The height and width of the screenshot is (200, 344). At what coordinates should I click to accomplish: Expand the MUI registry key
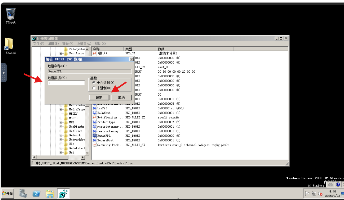tap(61, 122)
